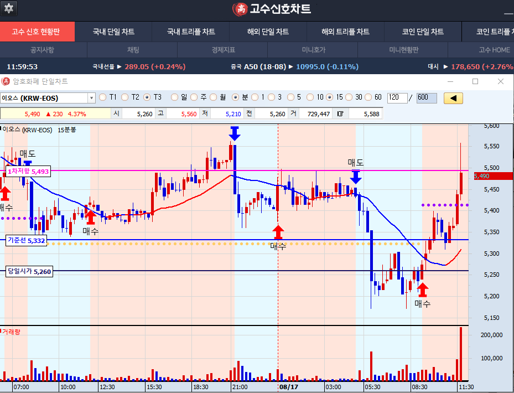Choose the 일 (daily) radio button
Image resolution: width=514 pixels, height=393 pixels.
coord(175,97)
